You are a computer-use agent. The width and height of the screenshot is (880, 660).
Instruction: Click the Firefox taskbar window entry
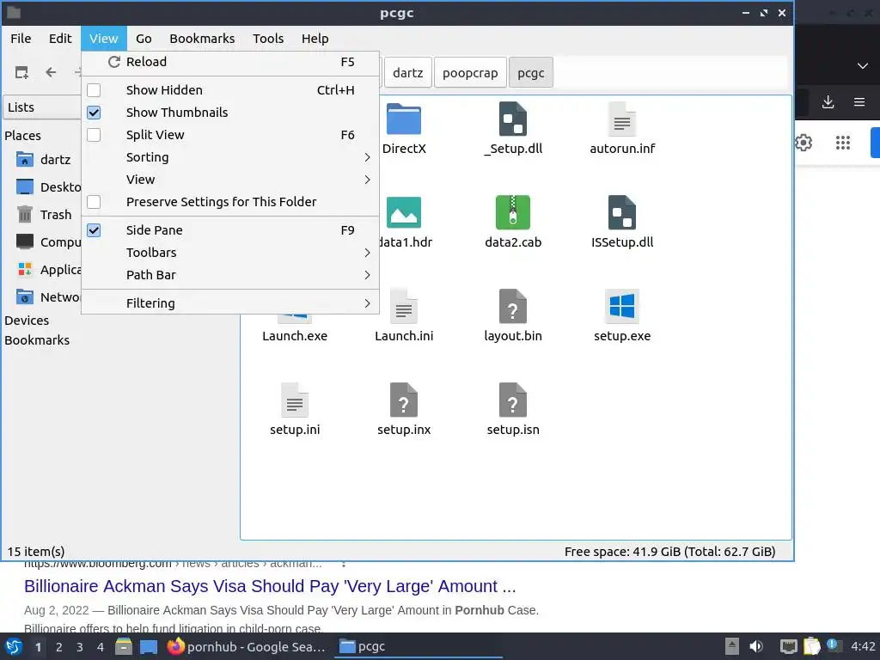pyautogui.click(x=247, y=646)
